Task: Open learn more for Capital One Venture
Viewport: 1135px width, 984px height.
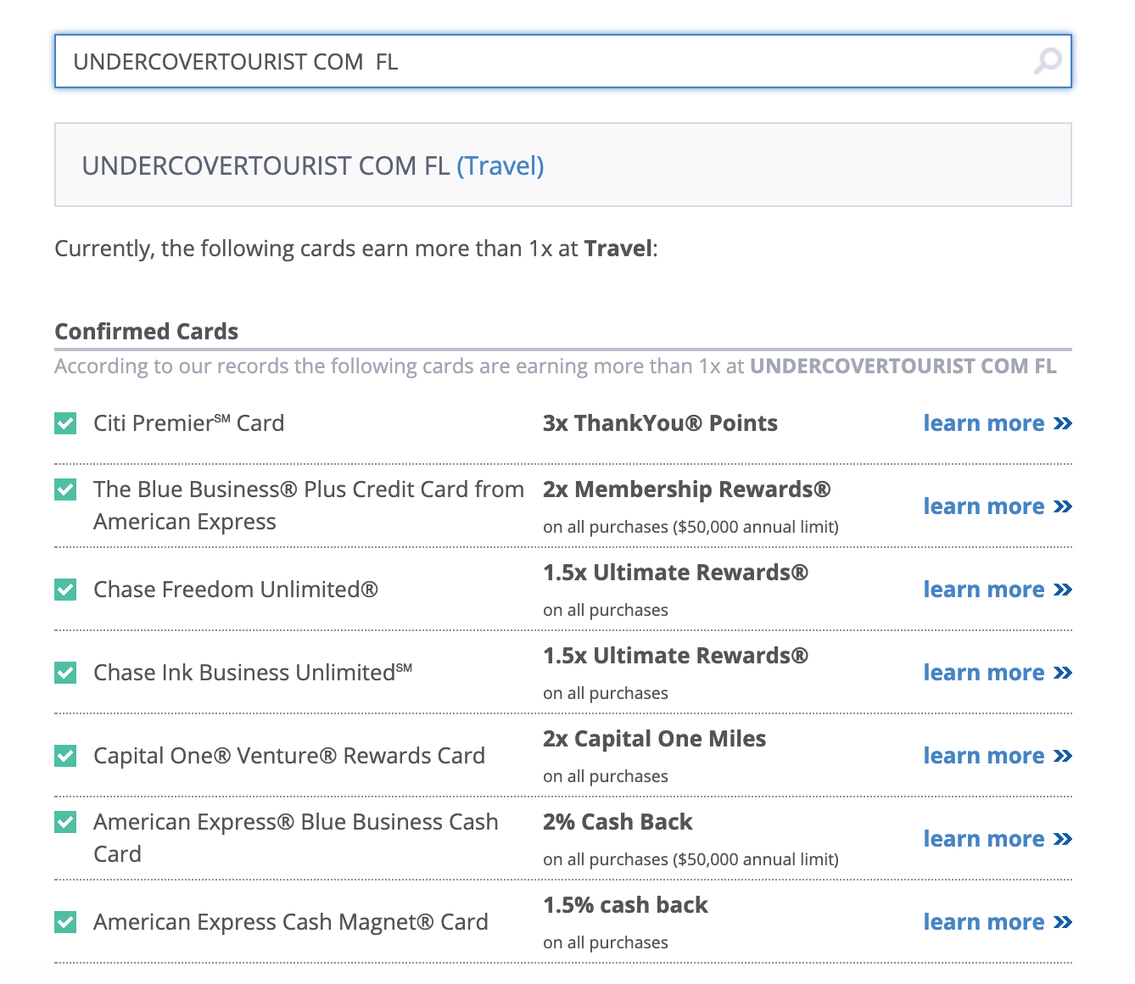Action: (997, 756)
